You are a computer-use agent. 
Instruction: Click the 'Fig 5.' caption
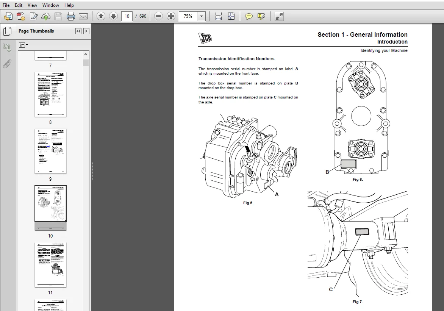(248, 203)
